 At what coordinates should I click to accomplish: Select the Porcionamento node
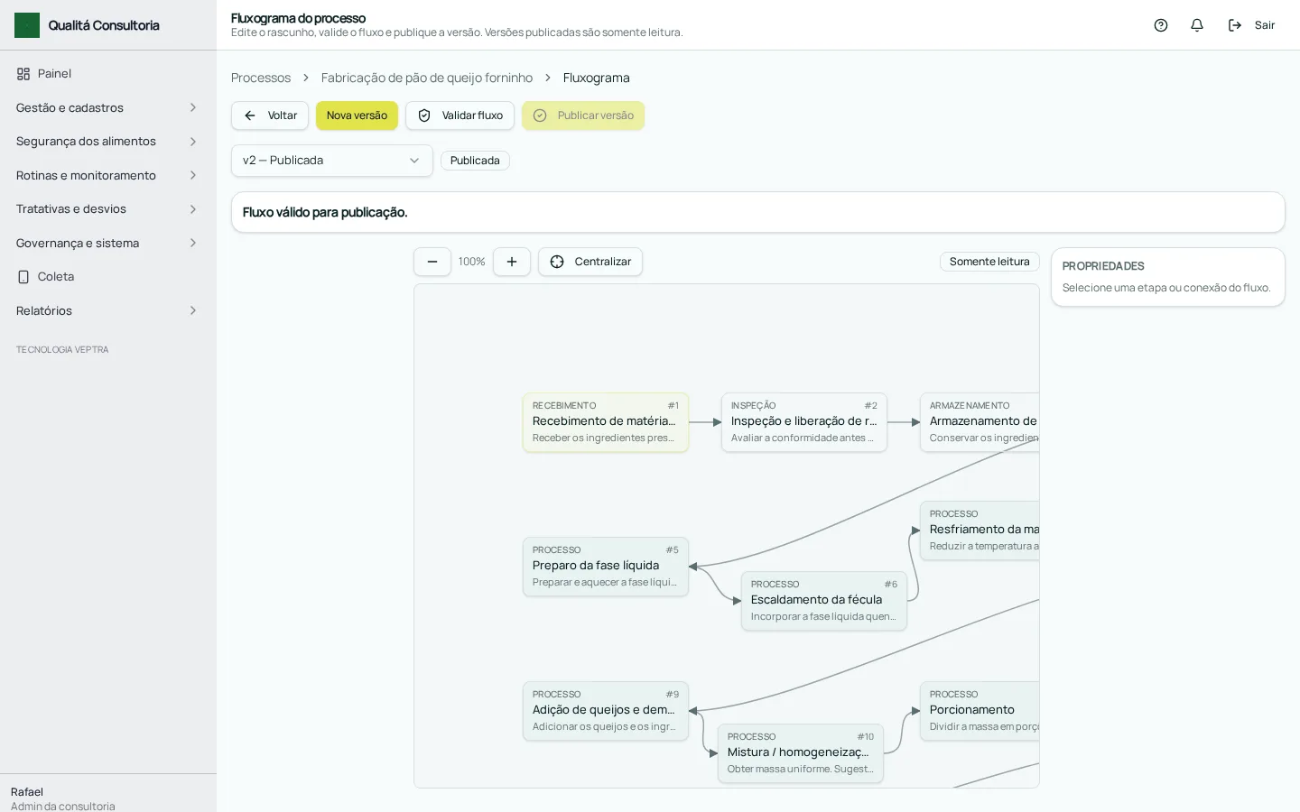pyautogui.click(x=980, y=711)
